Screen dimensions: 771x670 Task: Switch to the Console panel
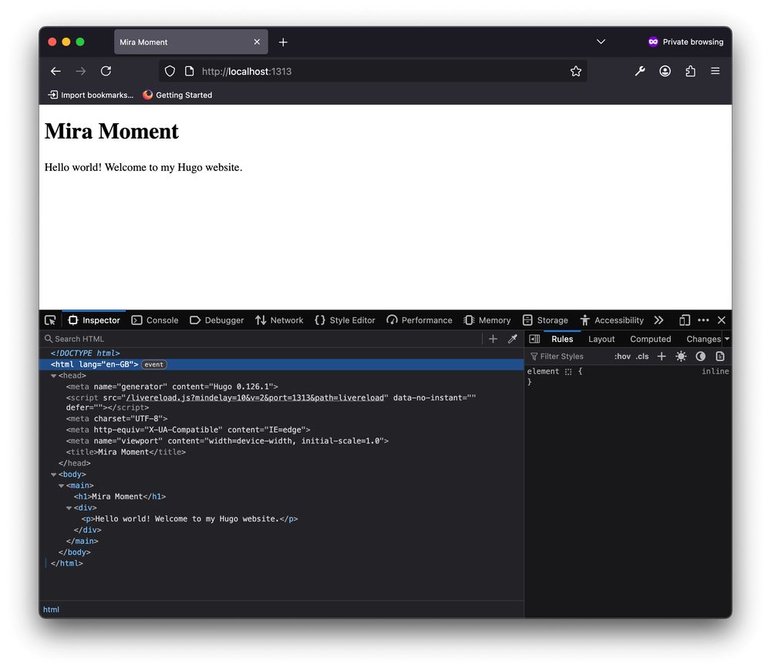coord(155,320)
